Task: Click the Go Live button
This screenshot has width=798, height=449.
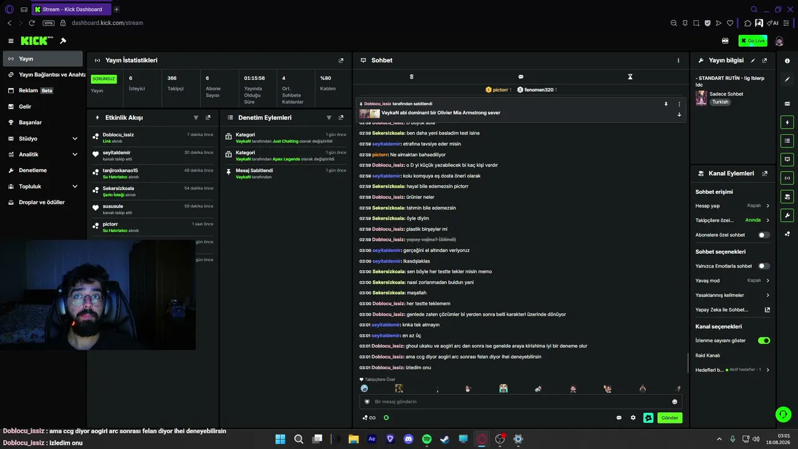Action: [x=752, y=41]
